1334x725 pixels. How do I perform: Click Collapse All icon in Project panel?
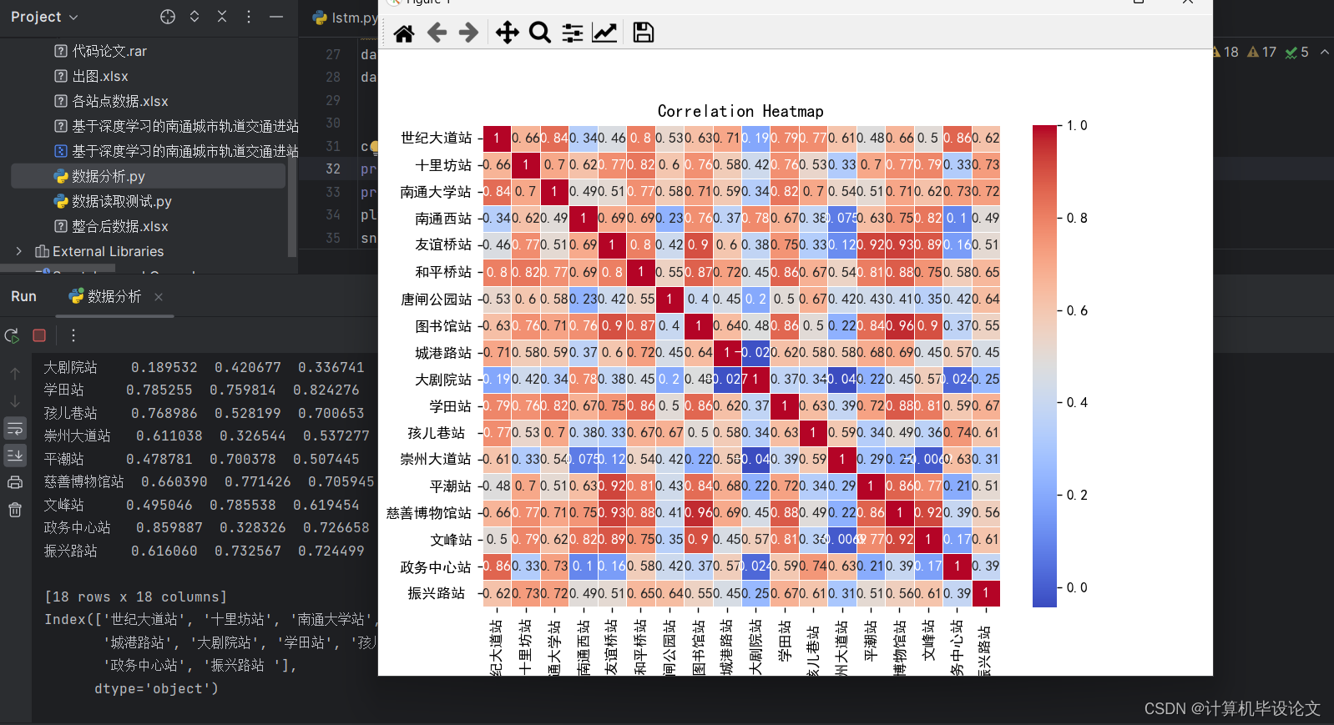tap(222, 17)
